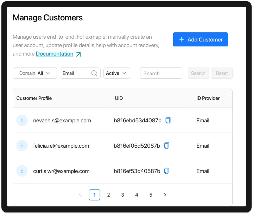253x218 pixels.
Task: Click Email provider in felicia.re row
Action: pyautogui.click(x=203, y=146)
